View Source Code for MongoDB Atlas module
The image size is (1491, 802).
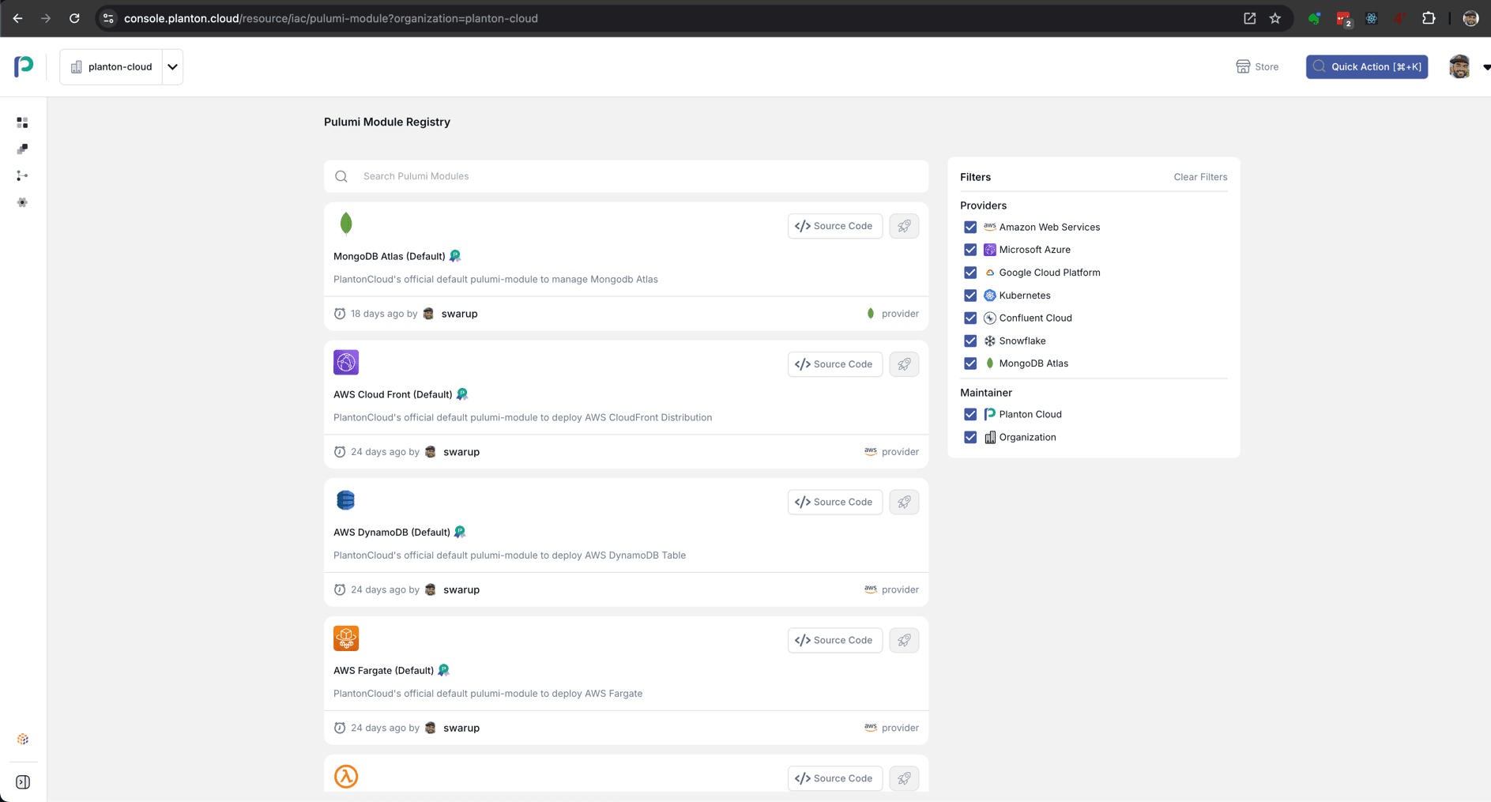pos(834,226)
